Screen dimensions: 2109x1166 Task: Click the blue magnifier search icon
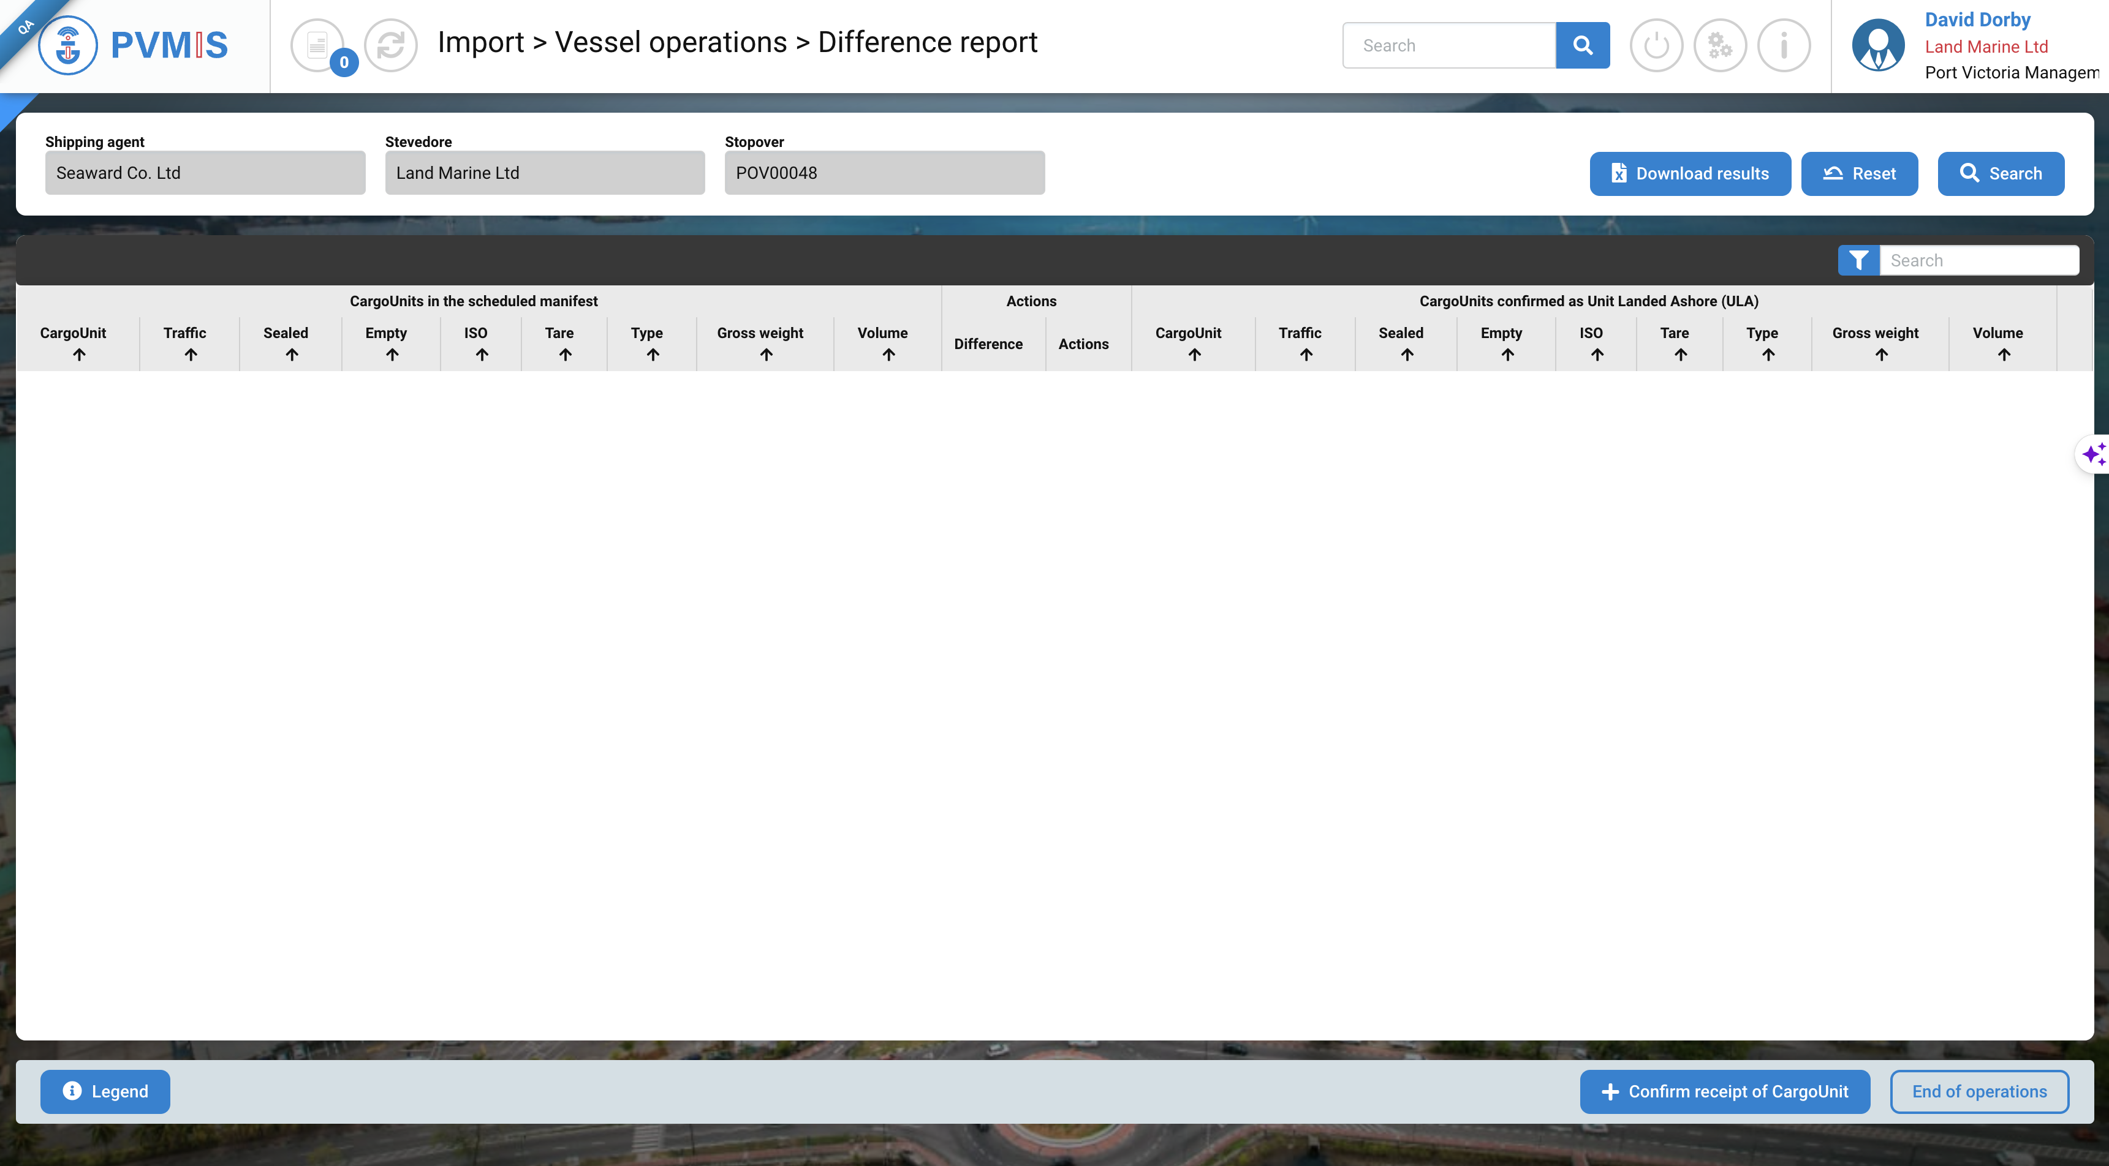tap(1582, 45)
